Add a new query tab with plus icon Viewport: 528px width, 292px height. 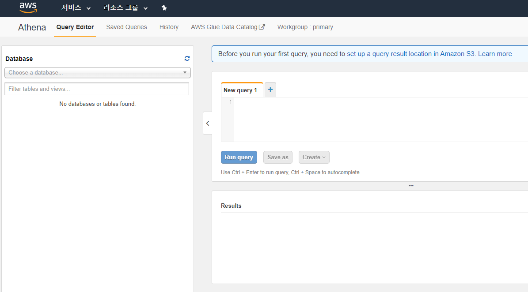(270, 90)
